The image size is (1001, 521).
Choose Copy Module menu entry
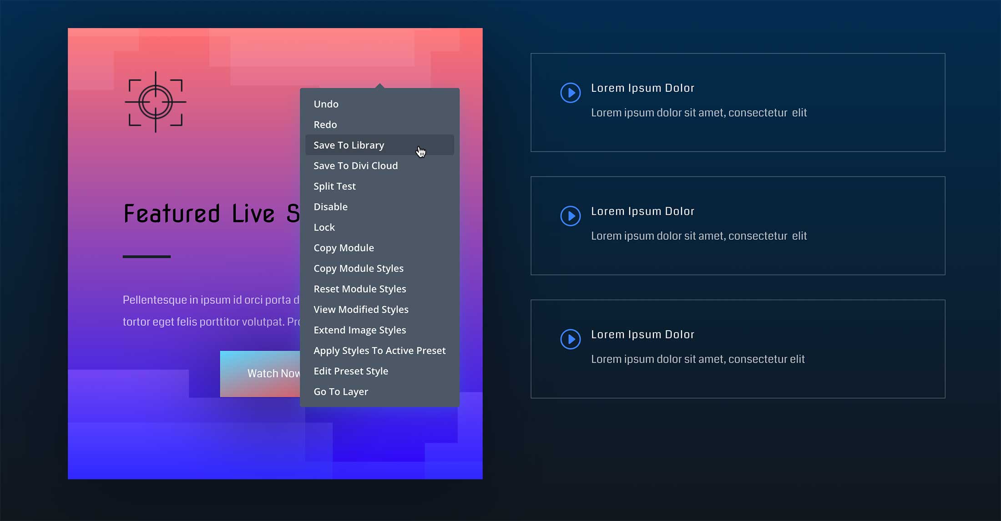pyautogui.click(x=344, y=248)
